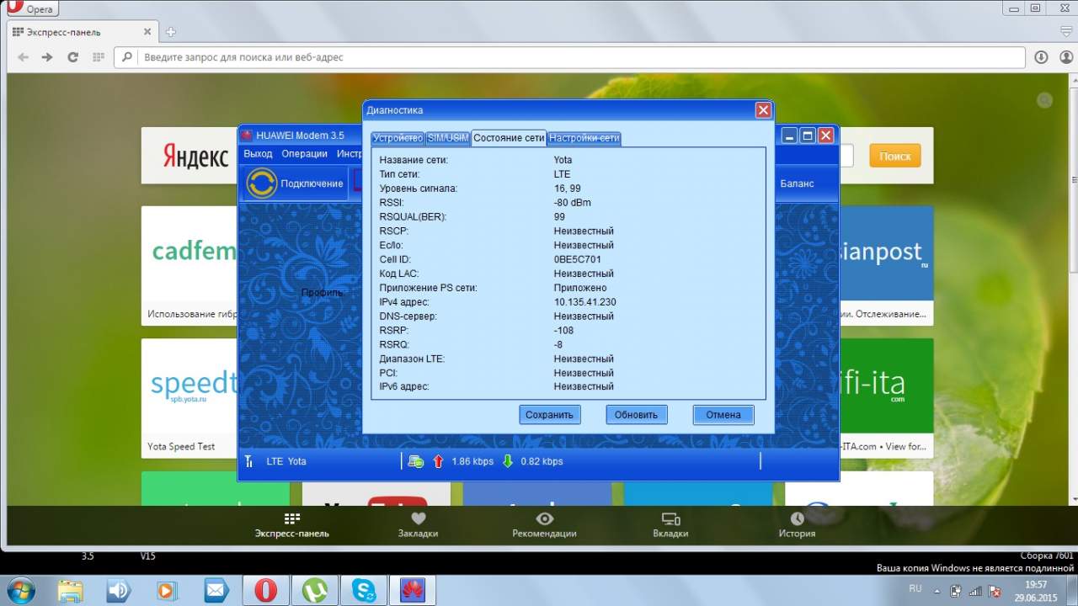This screenshot has height=606, width=1078.
Task: Open Рекомендации in bottom bar
Action: pyautogui.click(x=544, y=525)
